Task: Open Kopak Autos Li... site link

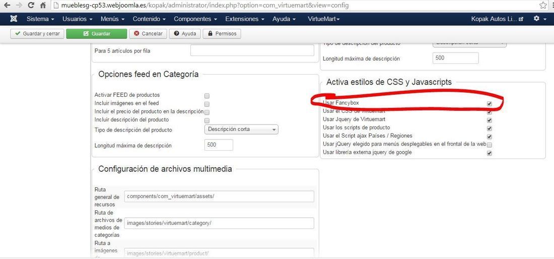Action: (497, 19)
